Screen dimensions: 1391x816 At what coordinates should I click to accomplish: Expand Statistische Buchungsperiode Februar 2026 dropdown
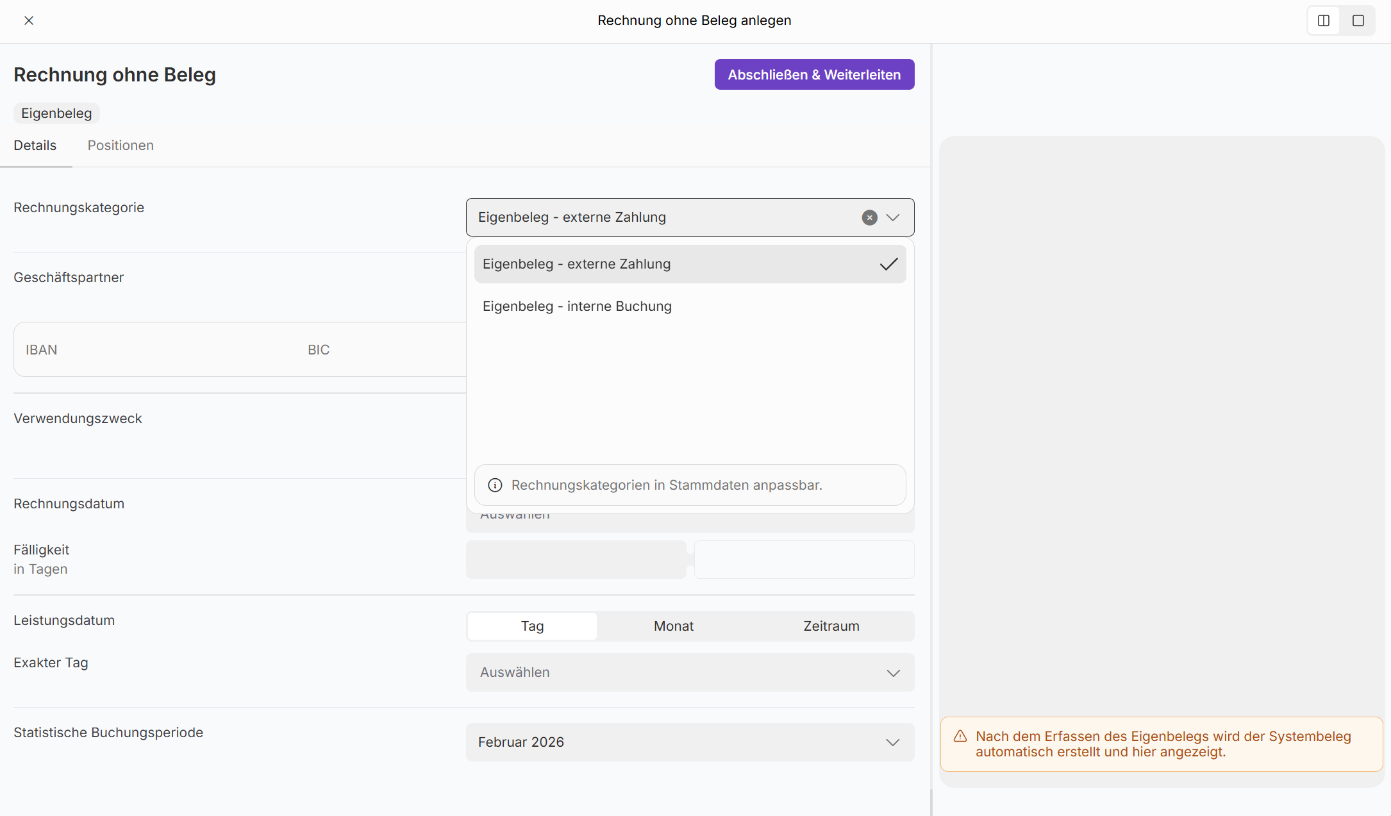click(690, 742)
